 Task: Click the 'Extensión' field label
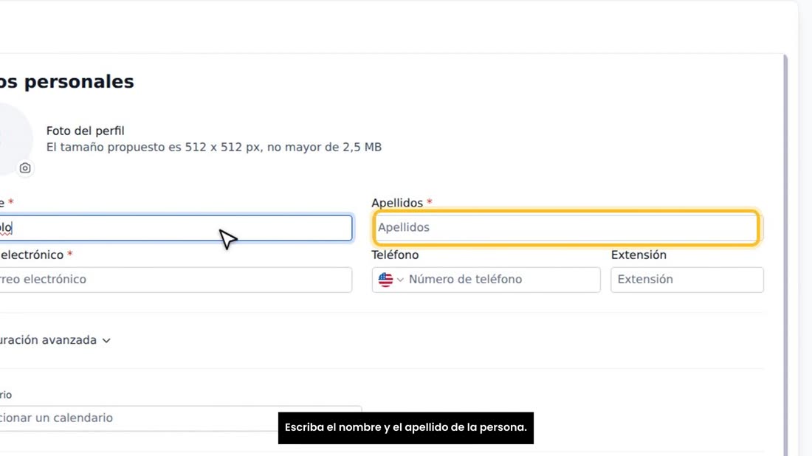[x=639, y=255]
